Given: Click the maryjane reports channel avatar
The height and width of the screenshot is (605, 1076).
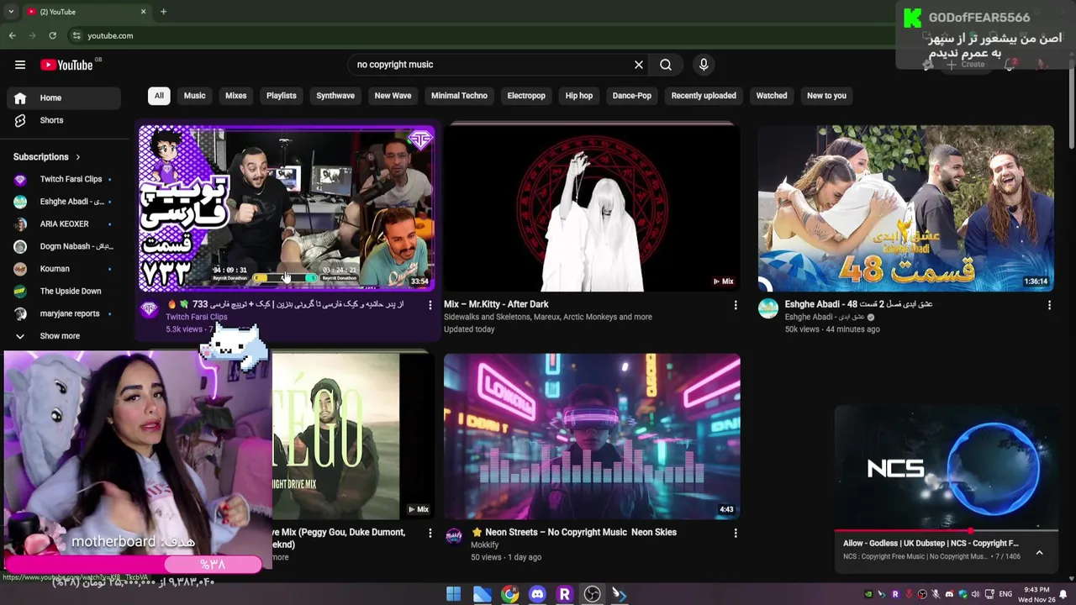Looking at the screenshot, I should point(20,313).
